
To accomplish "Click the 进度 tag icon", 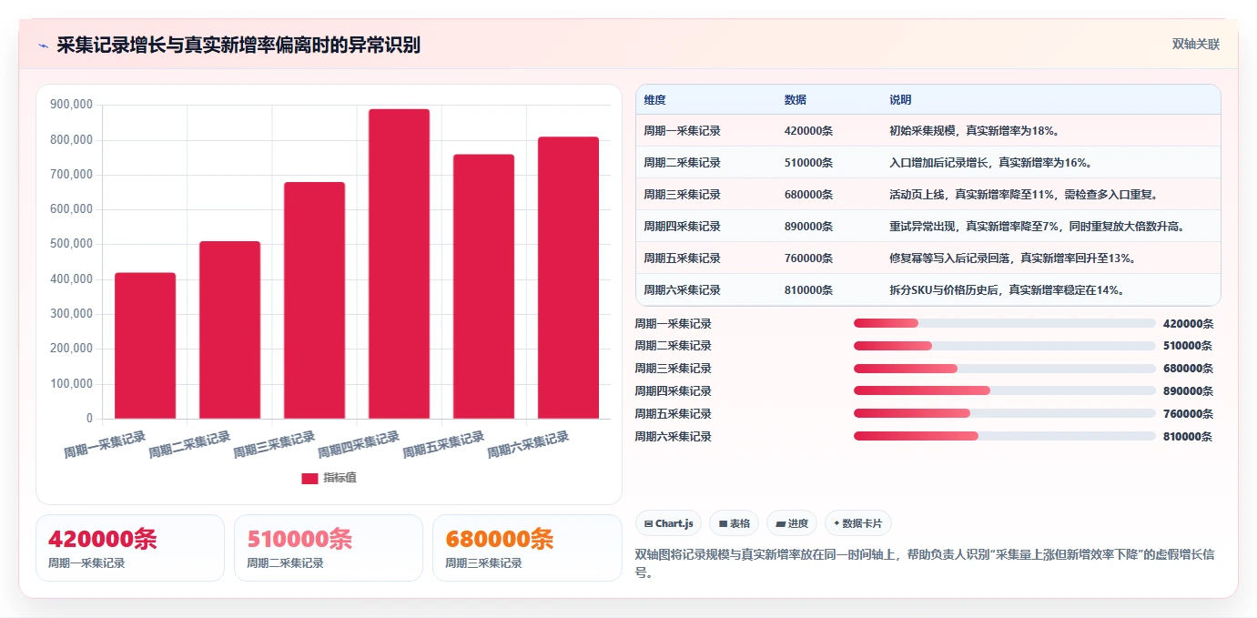I will pos(780,524).
